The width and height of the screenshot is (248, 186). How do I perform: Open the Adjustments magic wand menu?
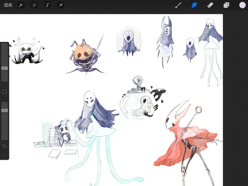click(x=34, y=5)
